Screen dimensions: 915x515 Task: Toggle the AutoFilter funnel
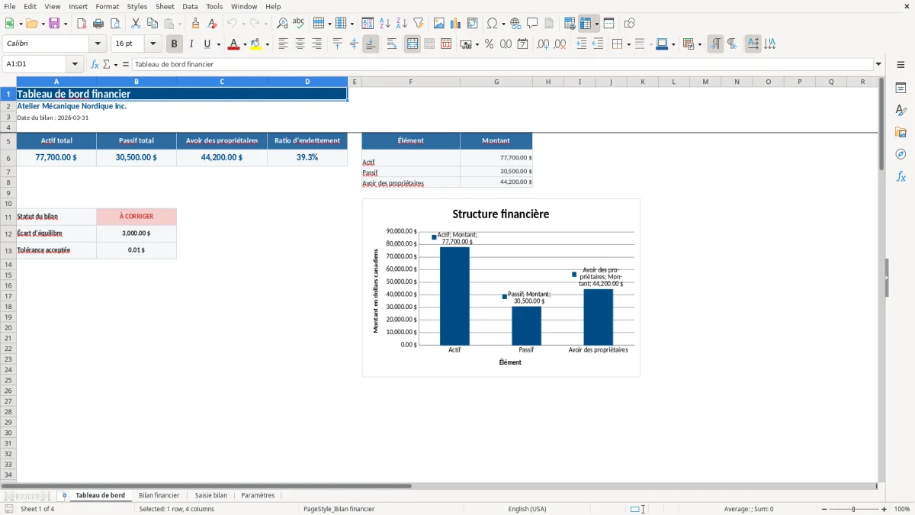pyautogui.click(x=419, y=24)
